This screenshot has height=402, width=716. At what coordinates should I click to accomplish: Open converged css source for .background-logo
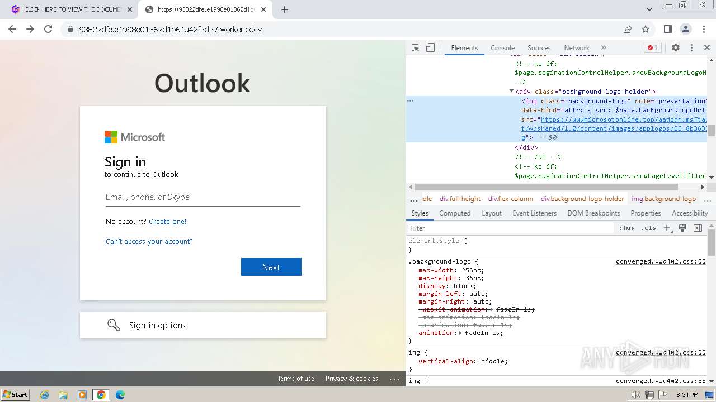661,261
